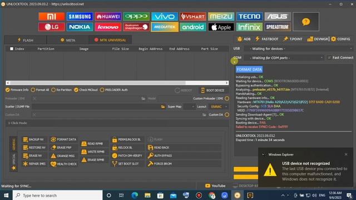This screenshot has height=200, width=356.
Task: Enable the PRELOADER Auth option
Action: pos(102,90)
